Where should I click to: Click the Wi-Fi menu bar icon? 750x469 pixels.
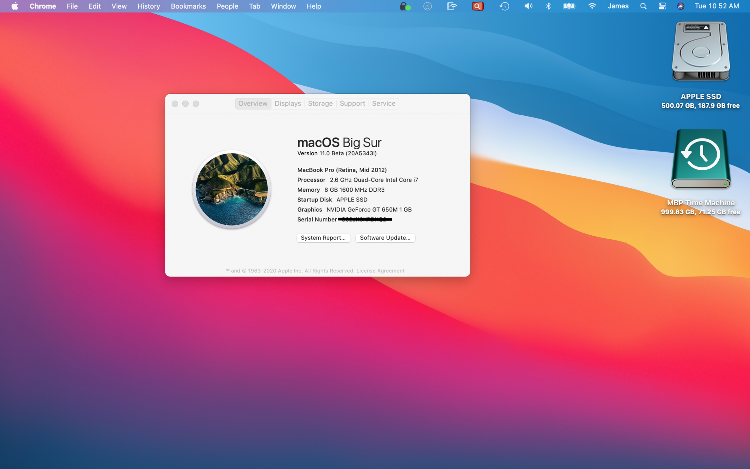(x=592, y=6)
